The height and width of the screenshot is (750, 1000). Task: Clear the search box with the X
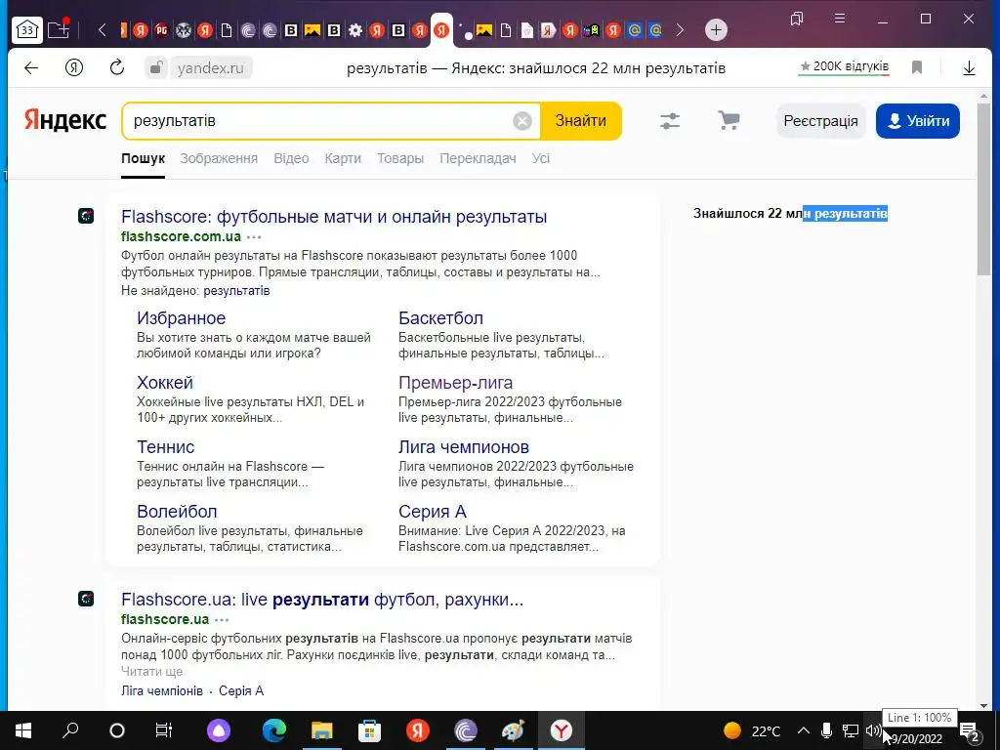522,121
